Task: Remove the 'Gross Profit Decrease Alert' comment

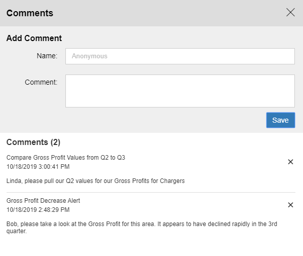Action: pos(290,205)
